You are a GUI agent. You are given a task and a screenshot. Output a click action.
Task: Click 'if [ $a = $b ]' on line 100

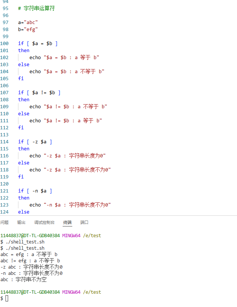tap(38, 44)
